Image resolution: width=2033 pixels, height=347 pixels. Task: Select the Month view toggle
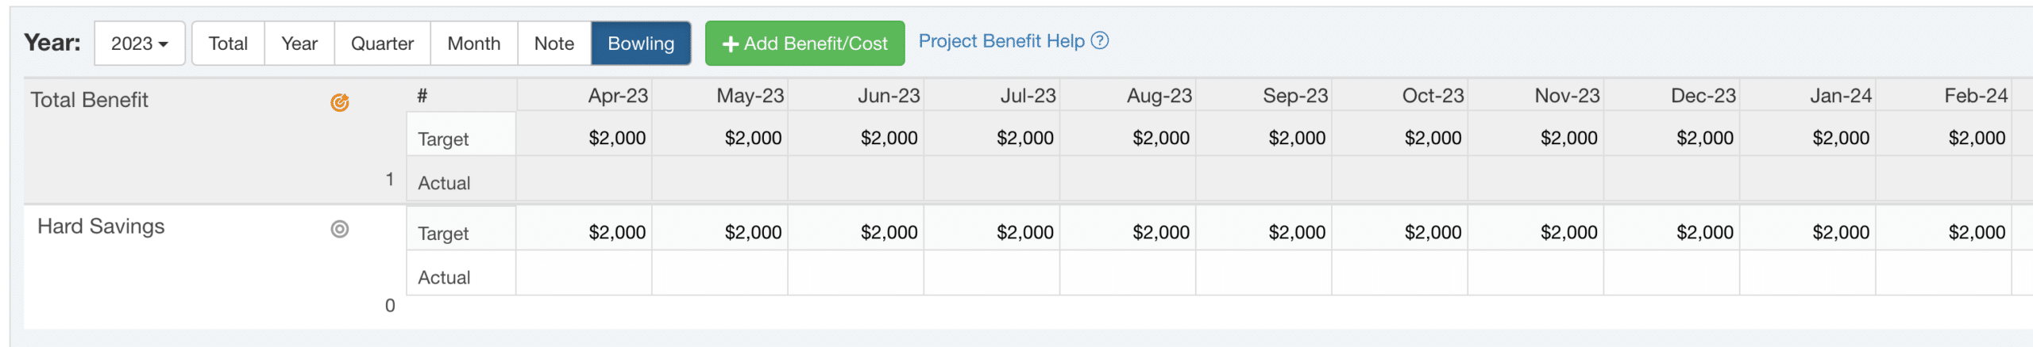click(474, 44)
